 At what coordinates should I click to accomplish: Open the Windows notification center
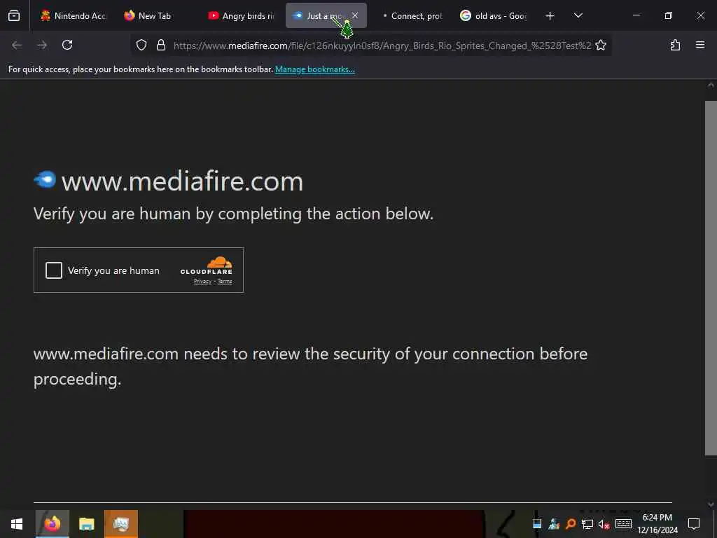pyautogui.click(x=694, y=524)
